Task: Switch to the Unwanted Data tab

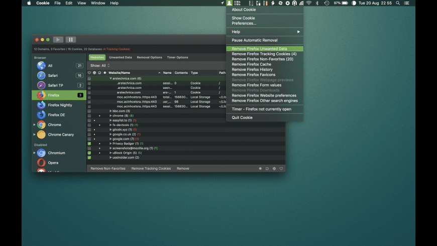Action: coord(121,57)
